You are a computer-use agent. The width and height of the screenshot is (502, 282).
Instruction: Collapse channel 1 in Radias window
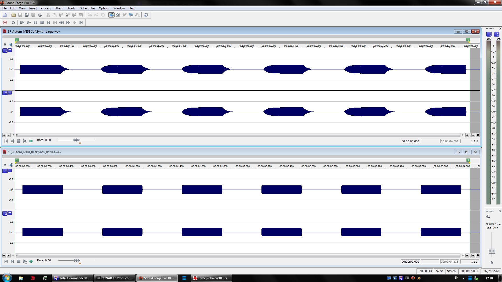tap(10, 171)
